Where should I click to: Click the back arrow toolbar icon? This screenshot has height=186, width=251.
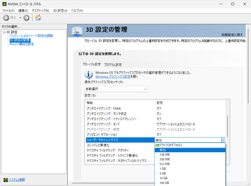[6, 18]
